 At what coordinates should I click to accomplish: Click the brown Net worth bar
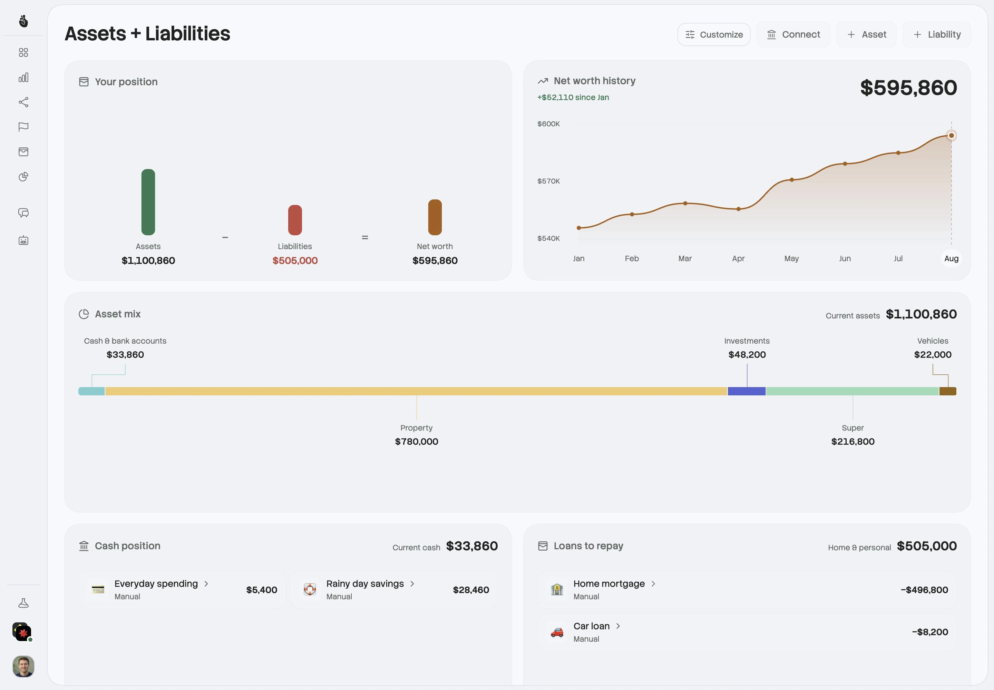[435, 217]
